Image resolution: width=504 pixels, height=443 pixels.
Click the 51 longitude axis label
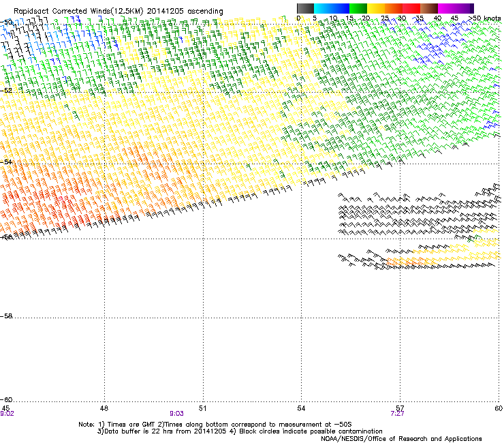[x=202, y=408]
